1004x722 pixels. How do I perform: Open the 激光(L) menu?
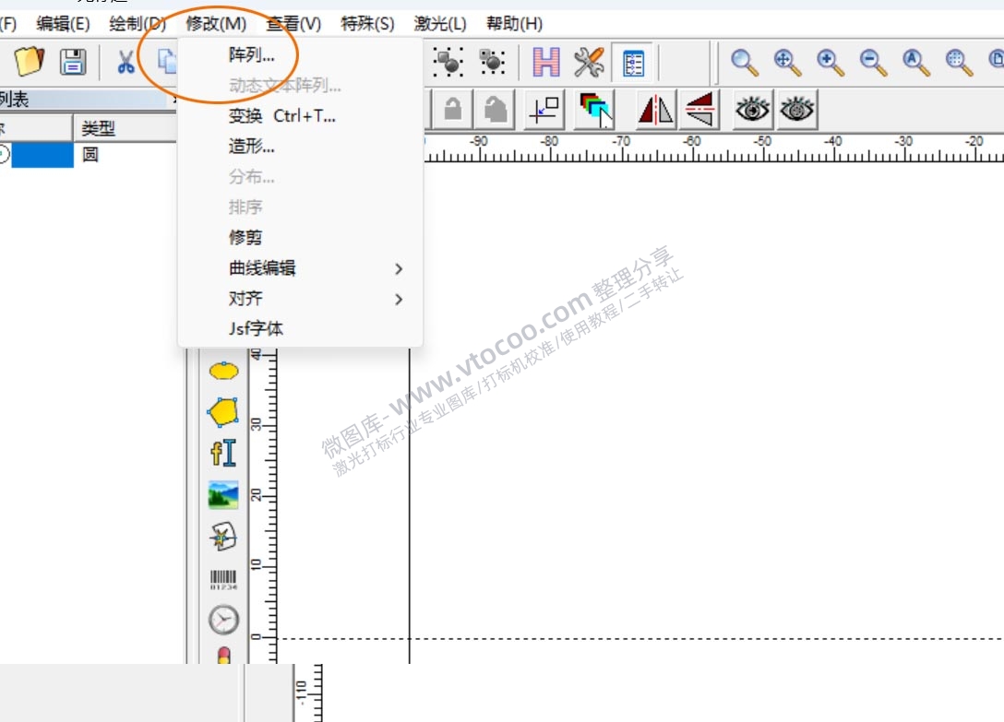440,24
